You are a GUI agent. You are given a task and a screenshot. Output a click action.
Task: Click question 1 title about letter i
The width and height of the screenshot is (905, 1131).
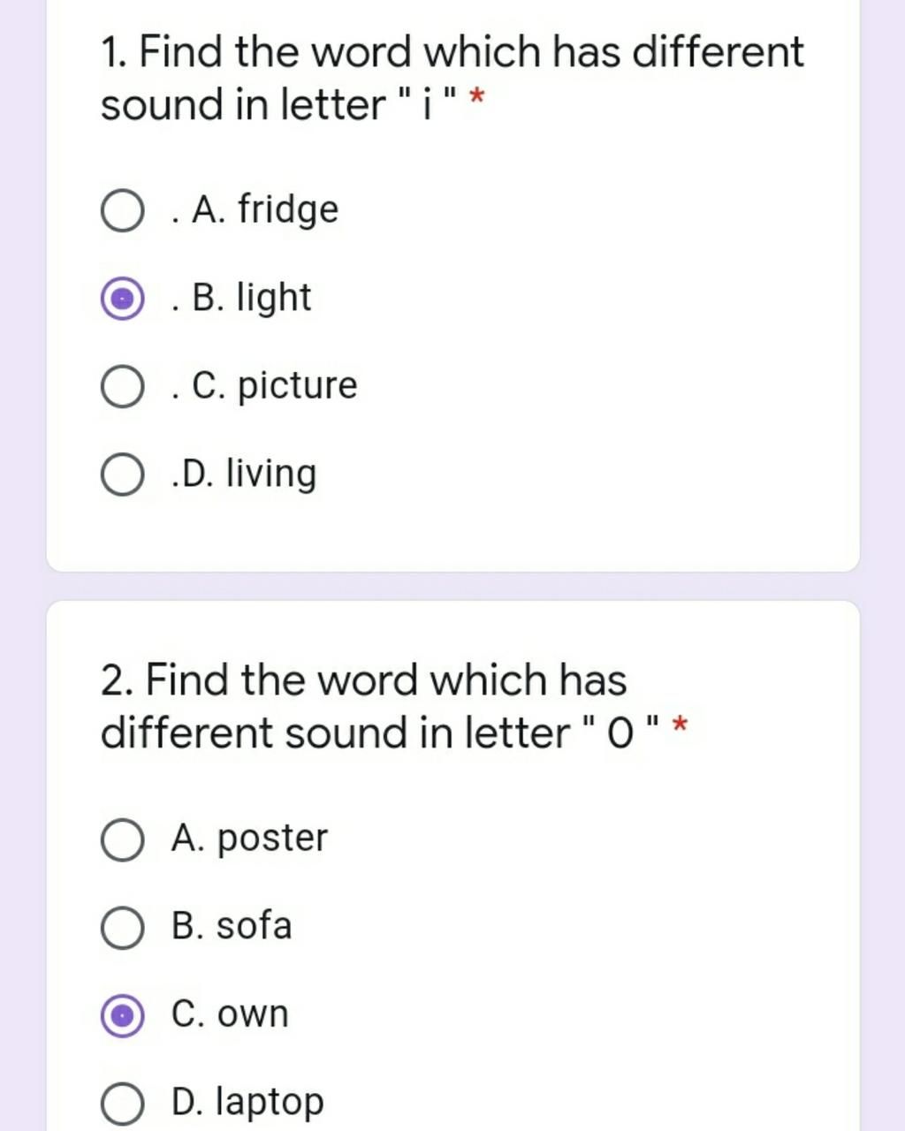coord(452,78)
